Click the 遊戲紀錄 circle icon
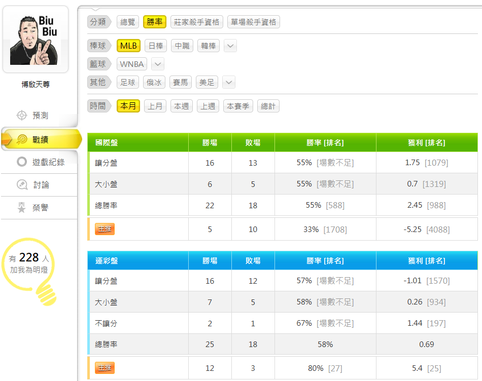Image resolution: width=482 pixels, height=381 pixels. (x=22, y=162)
